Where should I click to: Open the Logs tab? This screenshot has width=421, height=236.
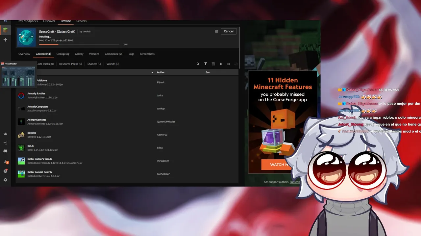point(132,54)
